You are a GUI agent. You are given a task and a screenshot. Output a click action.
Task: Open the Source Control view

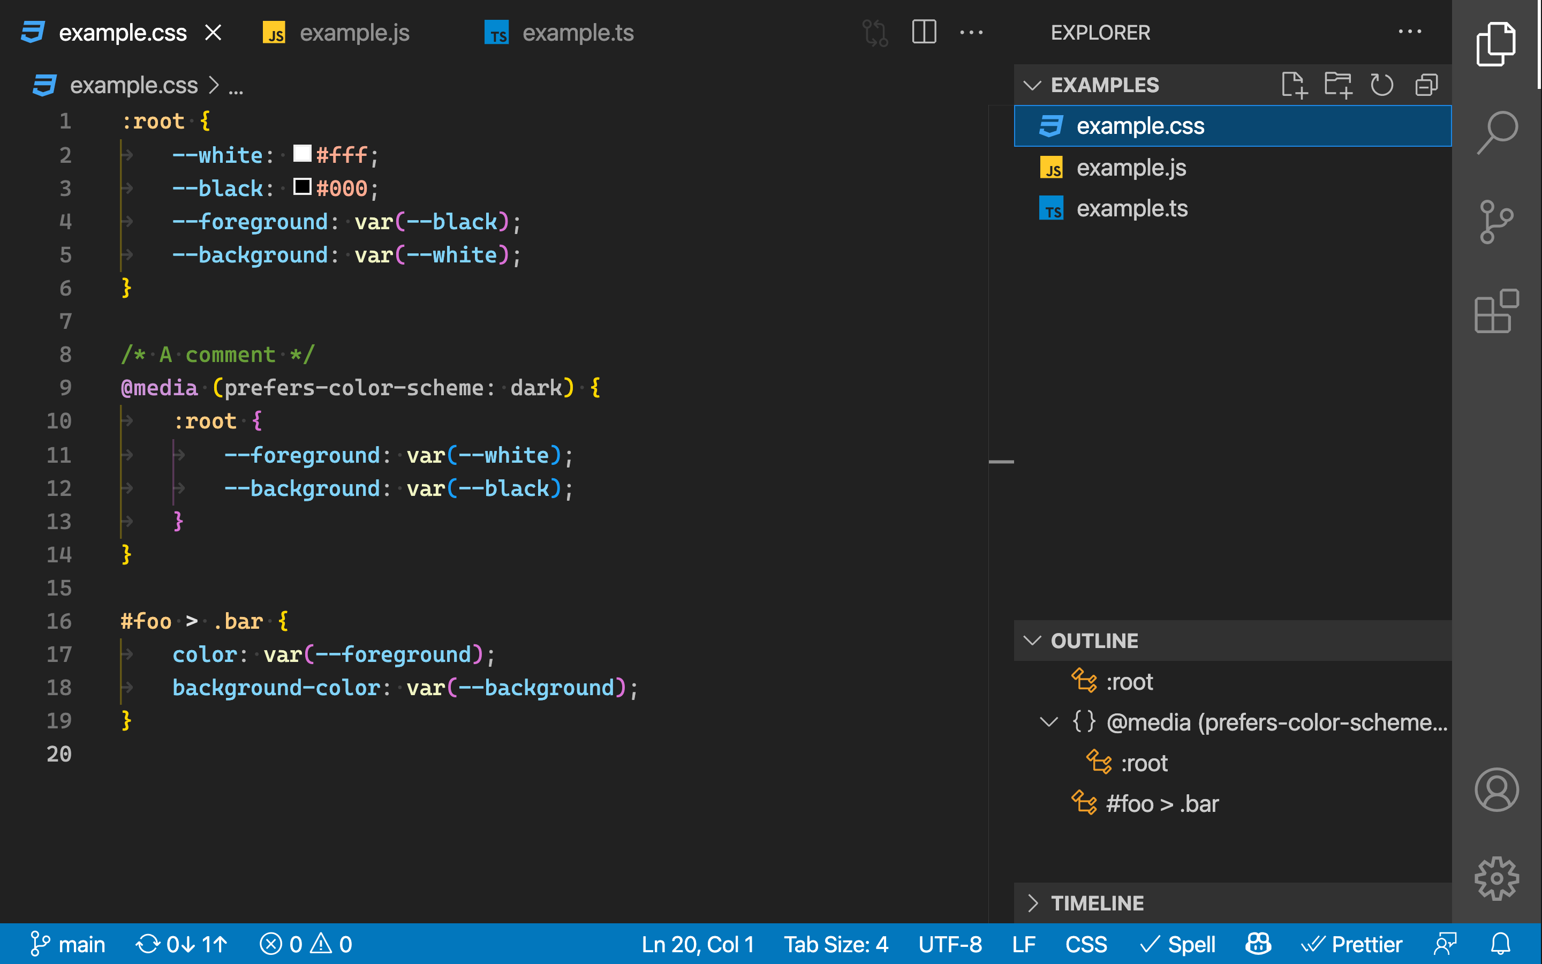pyautogui.click(x=1496, y=222)
